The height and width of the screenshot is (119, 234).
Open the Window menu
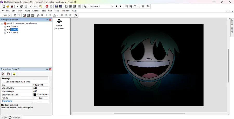pyautogui.click(x=66, y=11)
